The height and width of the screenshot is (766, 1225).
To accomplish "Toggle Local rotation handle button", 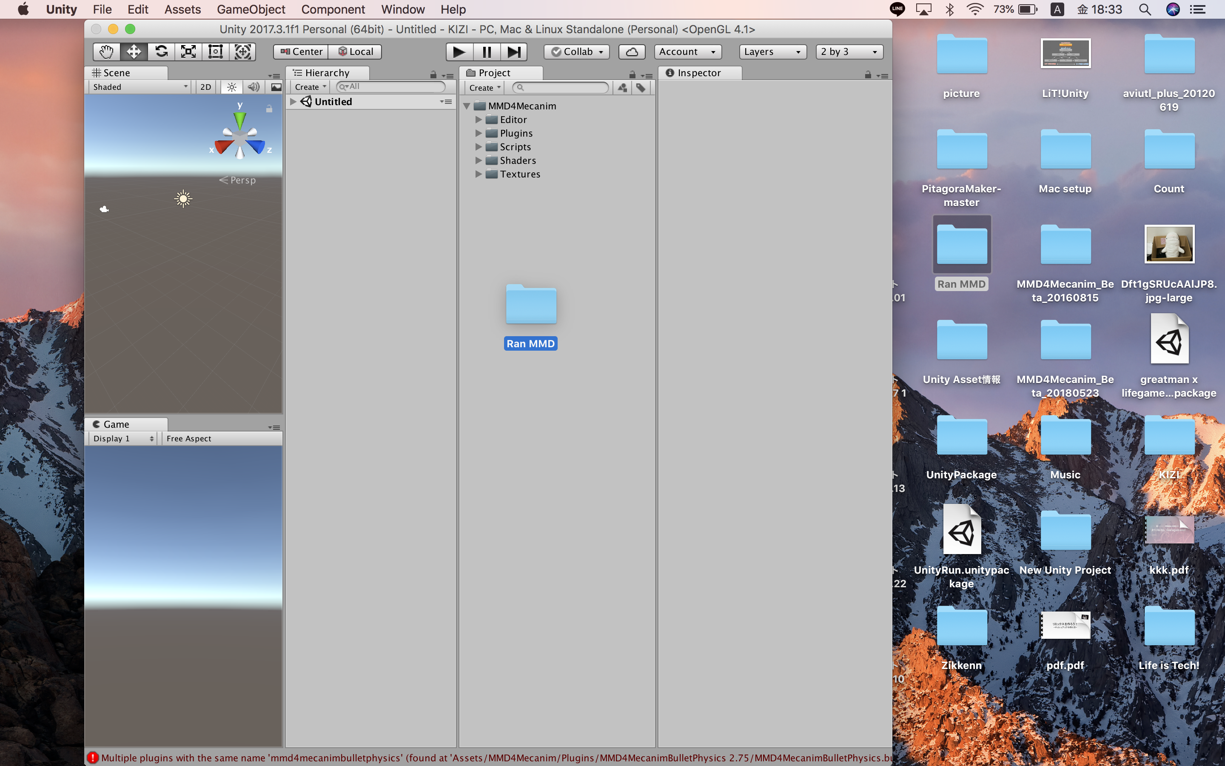I will pos(355,51).
